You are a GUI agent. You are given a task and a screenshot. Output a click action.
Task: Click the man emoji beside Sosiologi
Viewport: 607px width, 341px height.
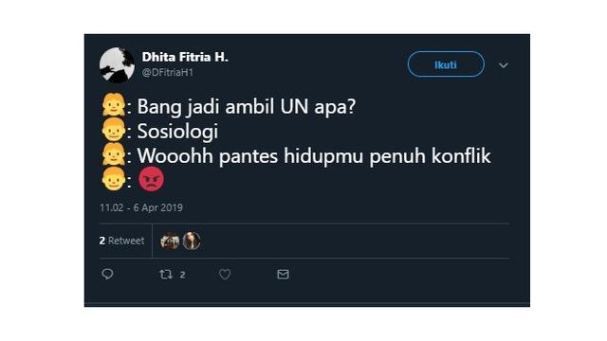pyautogui.click(x=114, y=130)
